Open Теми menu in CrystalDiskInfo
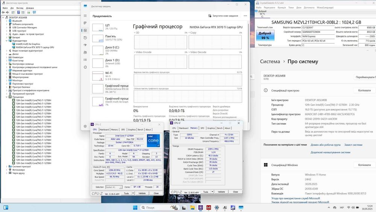The image size is (376, 212). pos(291,8)
